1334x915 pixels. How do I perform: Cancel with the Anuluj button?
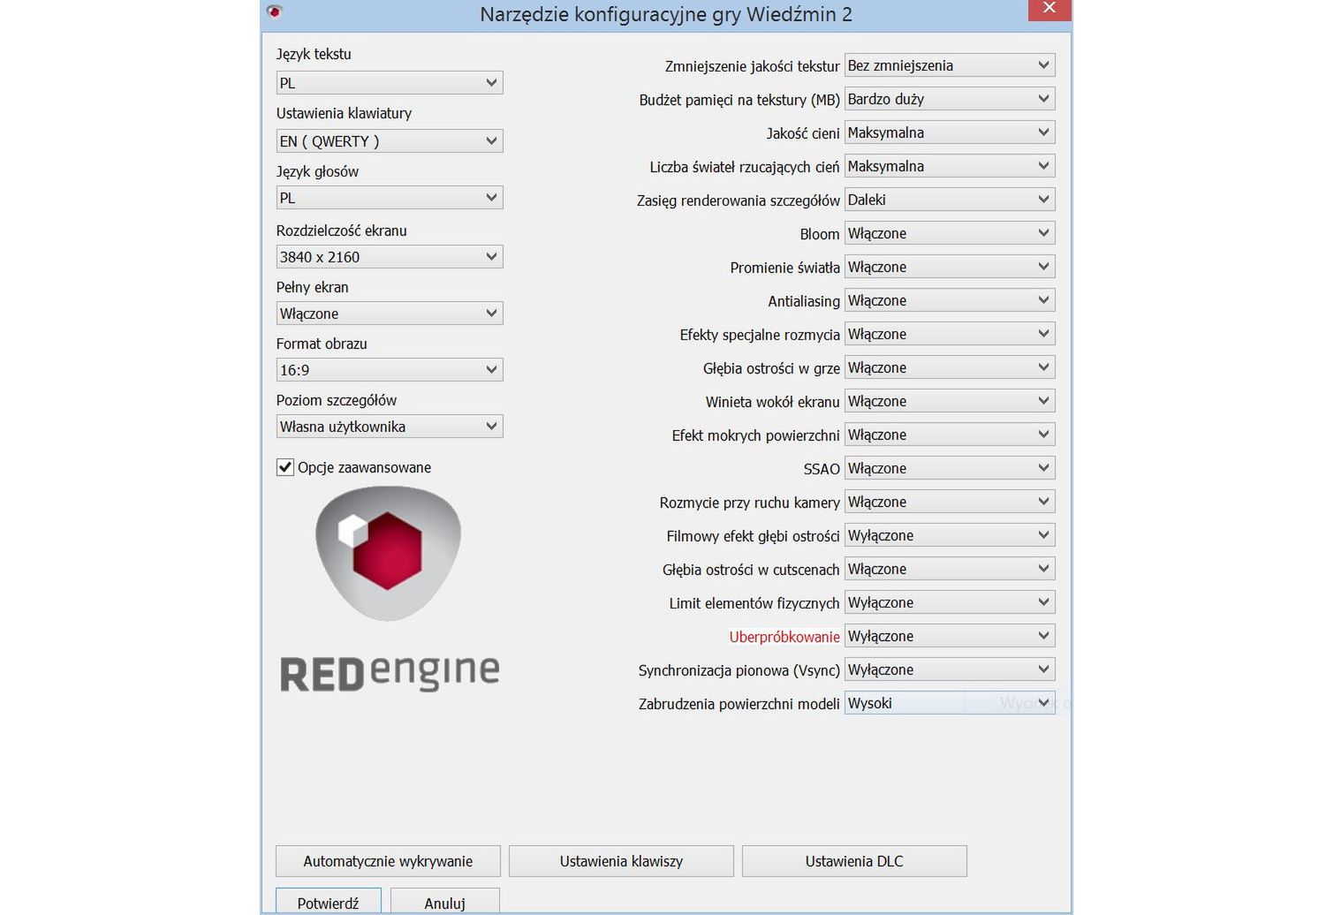coord(445,902)
